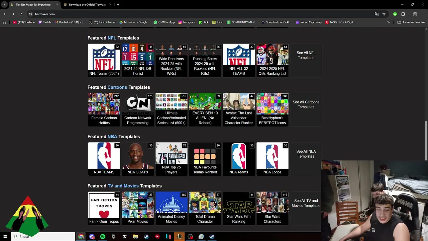Open the NFL category link in heading
This screenshot has width=428, height=241.
point(112,38)
